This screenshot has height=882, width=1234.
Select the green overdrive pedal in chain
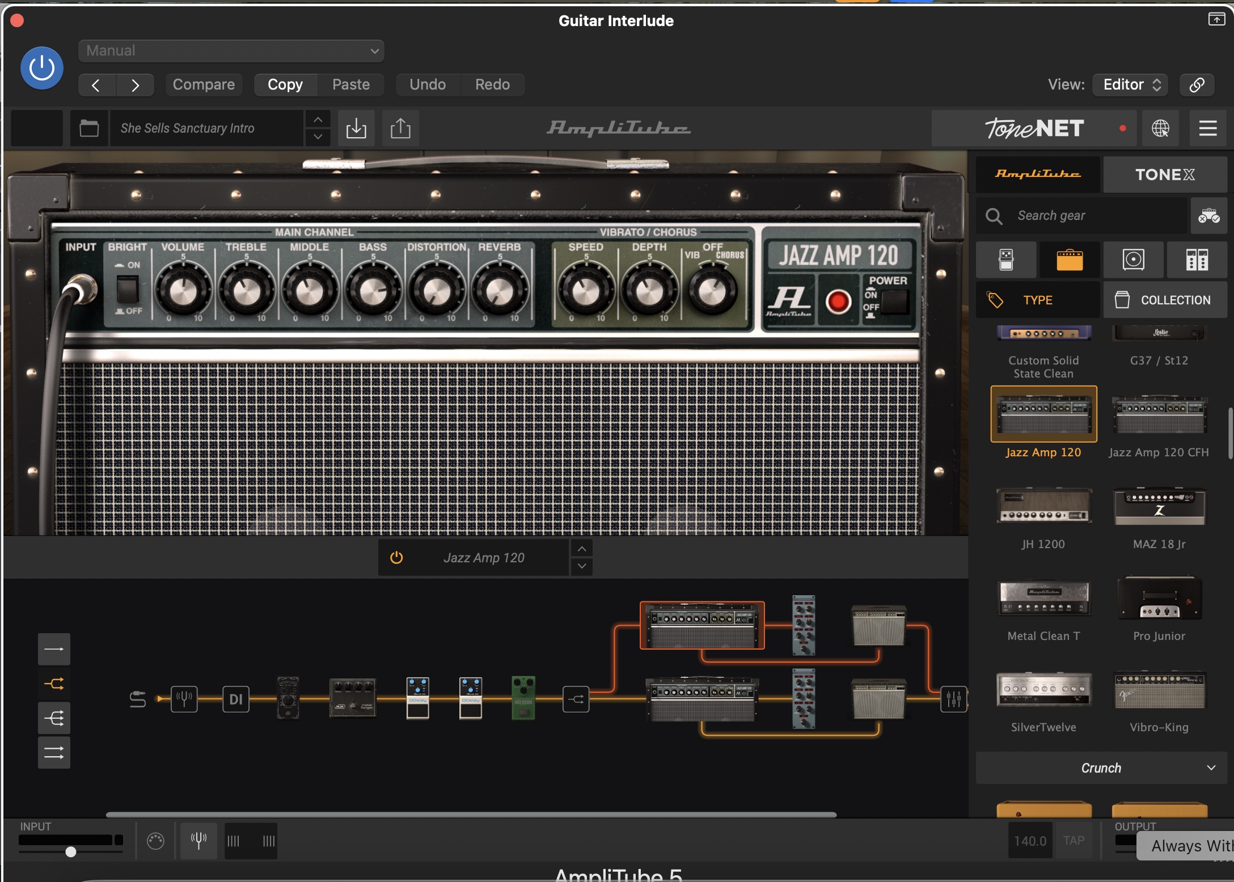(523, 698)
